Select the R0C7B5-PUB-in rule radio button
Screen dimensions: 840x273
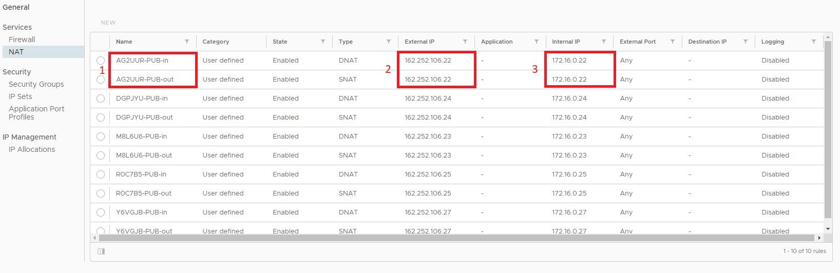tap(101, 174)
